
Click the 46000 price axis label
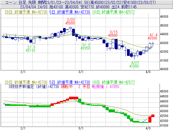pos(163,17)
